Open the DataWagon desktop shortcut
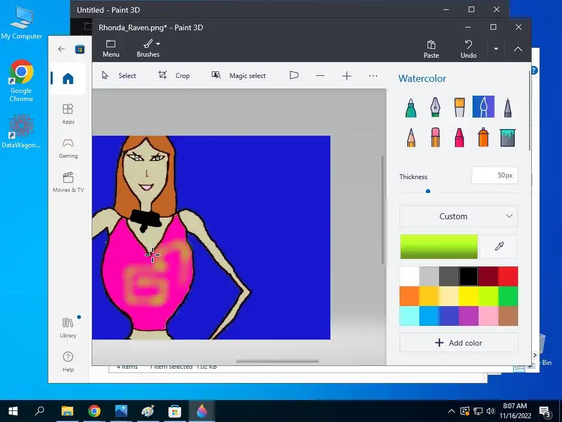The height and width of the screenshot is (422, 562). coord(21,131)
